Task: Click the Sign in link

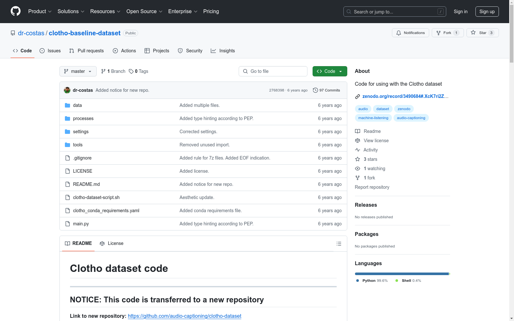Action: pyautogui.click(x=461, y=12)
